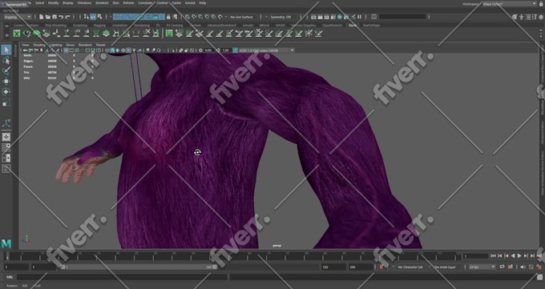Image resolution: width=545 pixels, height=289 pixels.
Task: Open the Symmetry: Off dropdown
Action: pos(281,17)
